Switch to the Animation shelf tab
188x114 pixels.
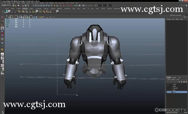pyautogui.click(x=46, y=9)
